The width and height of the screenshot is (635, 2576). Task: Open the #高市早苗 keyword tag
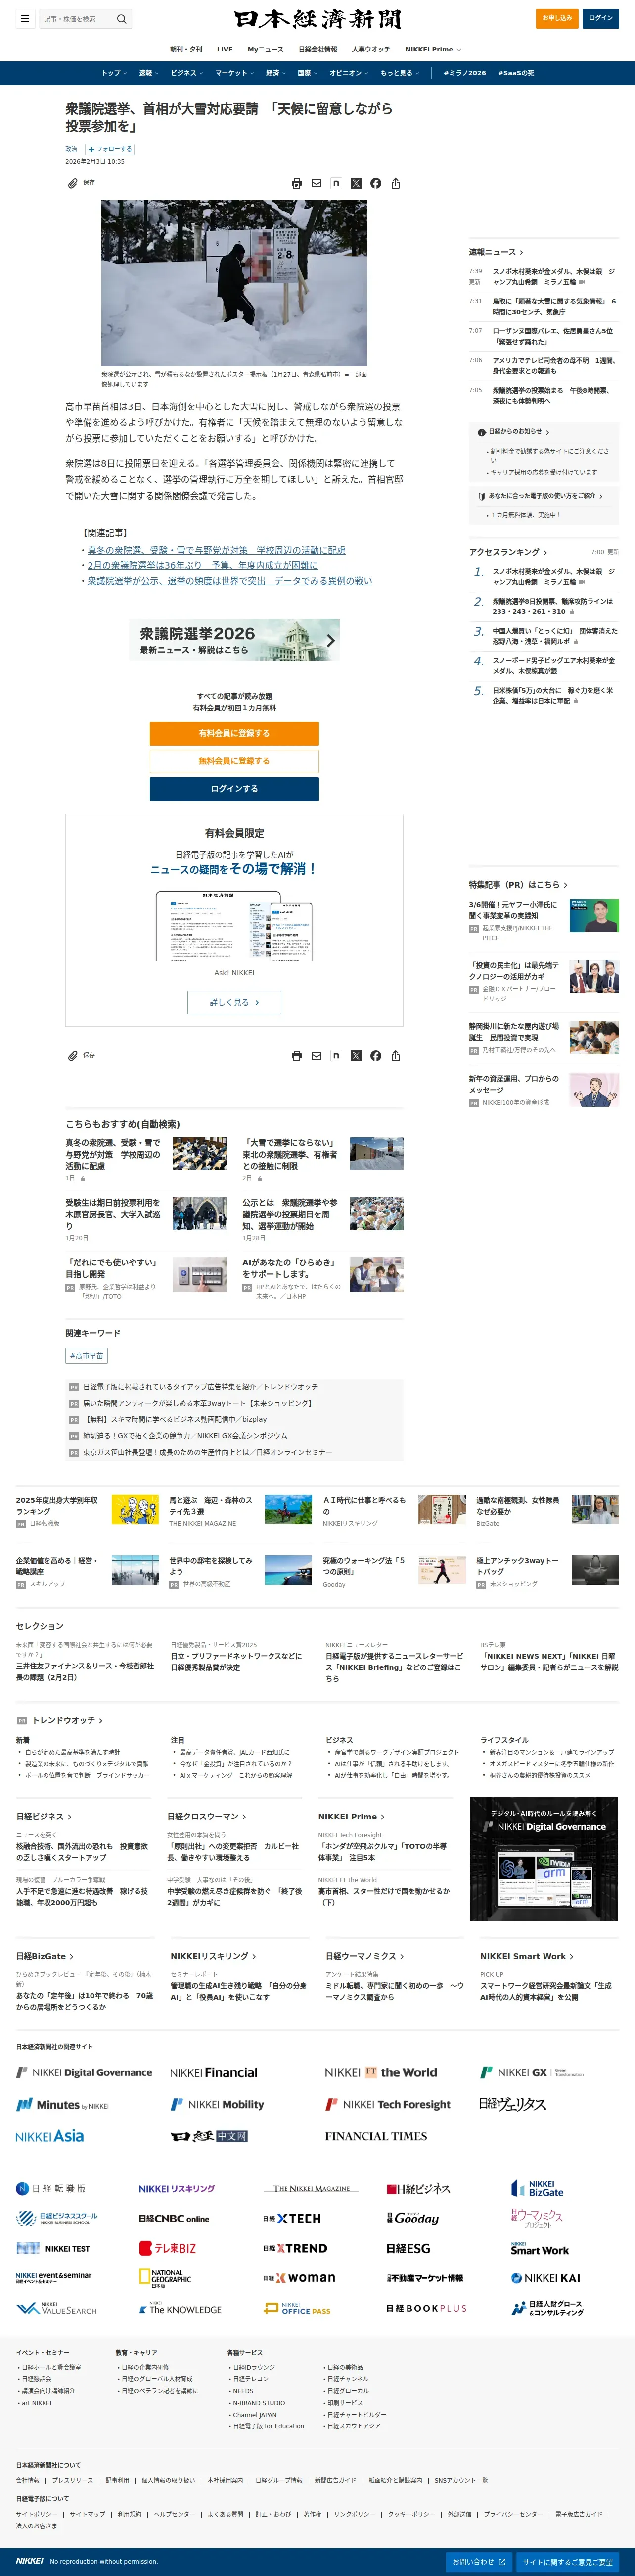[87, 1356]
